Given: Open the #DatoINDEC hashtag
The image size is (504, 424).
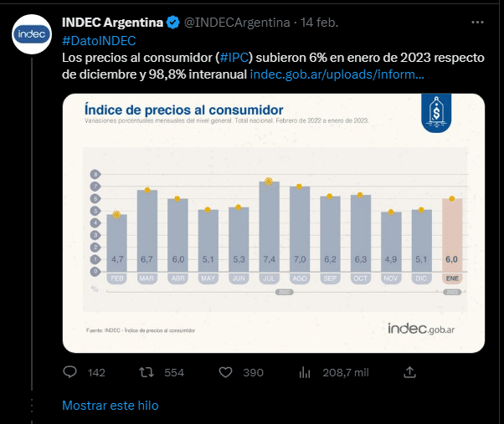Looking at the screenshot, I should [99, 39].
